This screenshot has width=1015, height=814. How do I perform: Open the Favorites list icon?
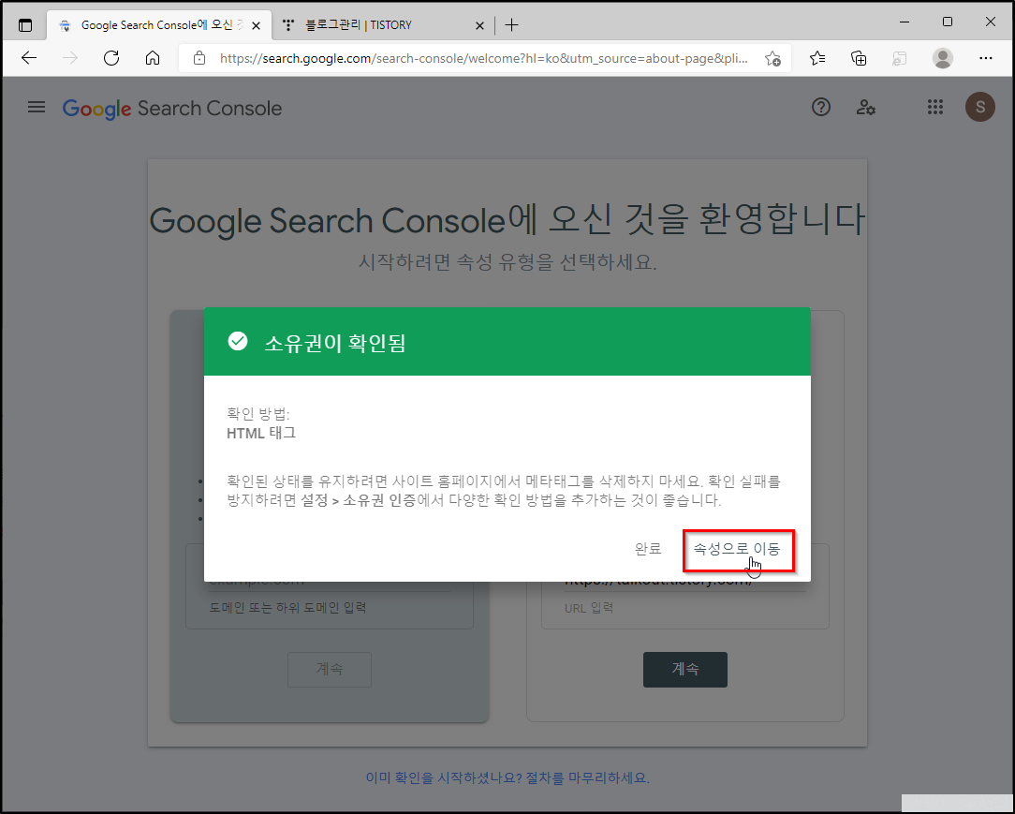[817, 58]
